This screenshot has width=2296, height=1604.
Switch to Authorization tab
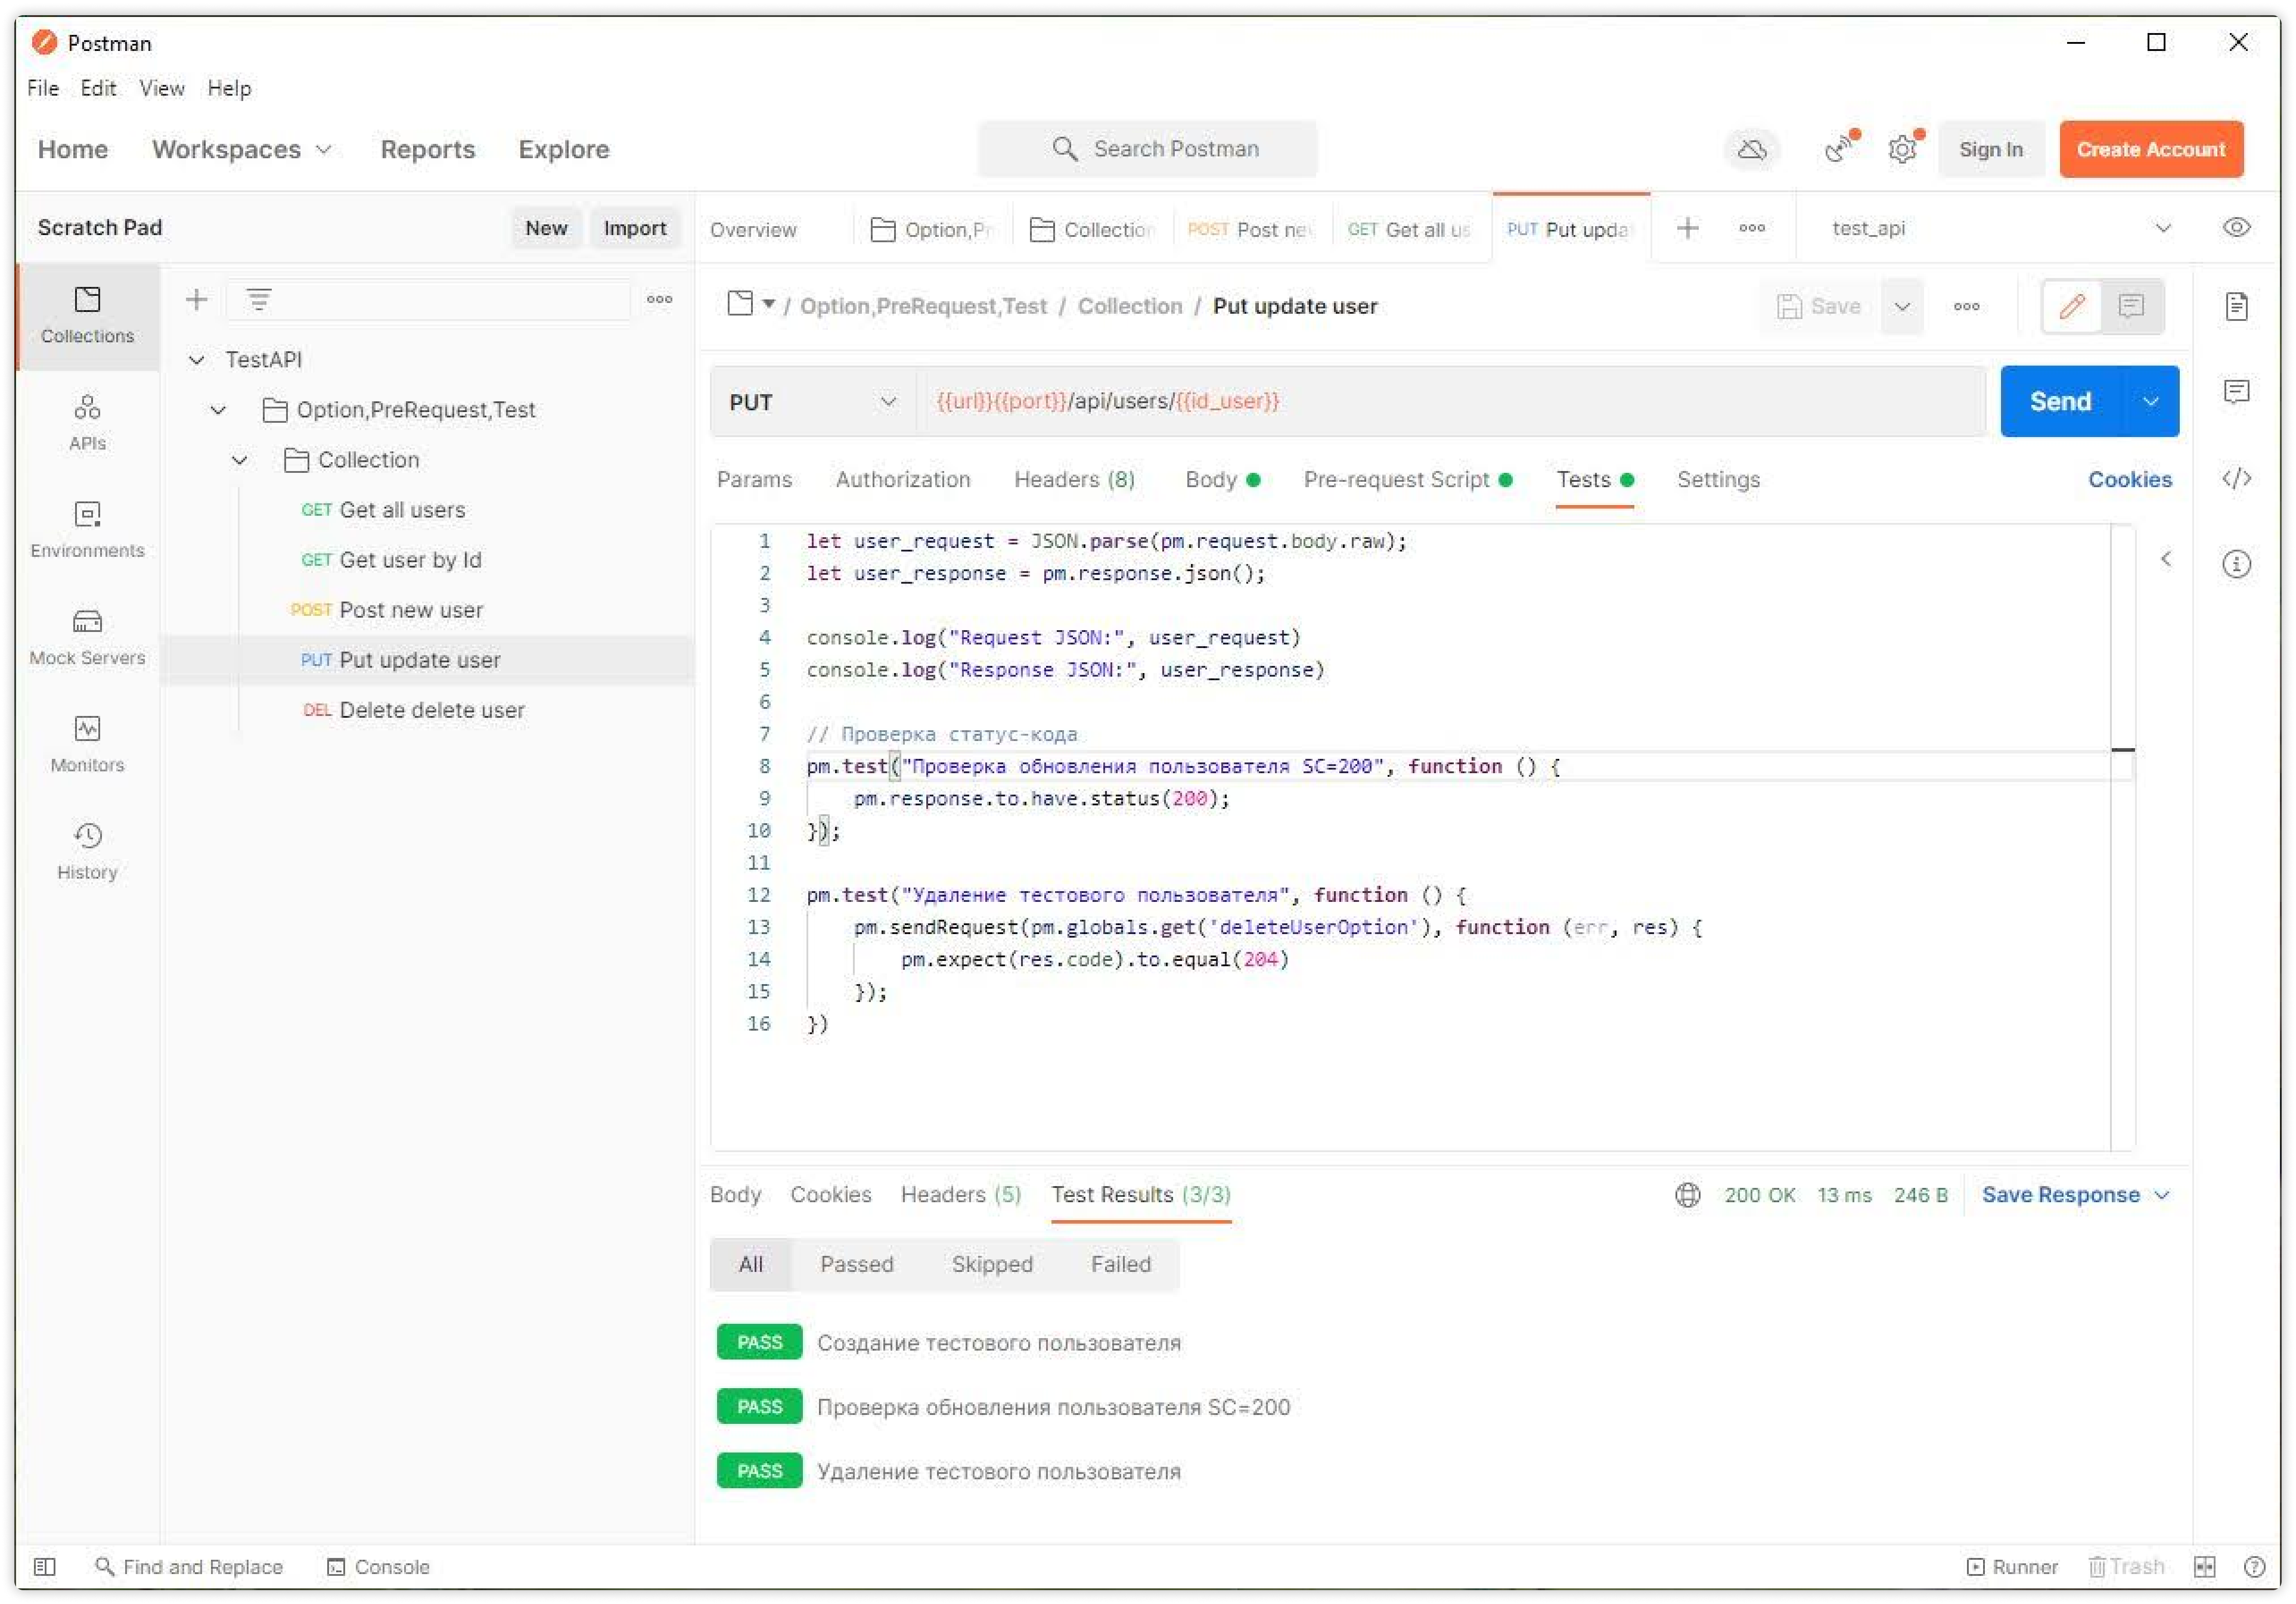(x=903, y=479)
